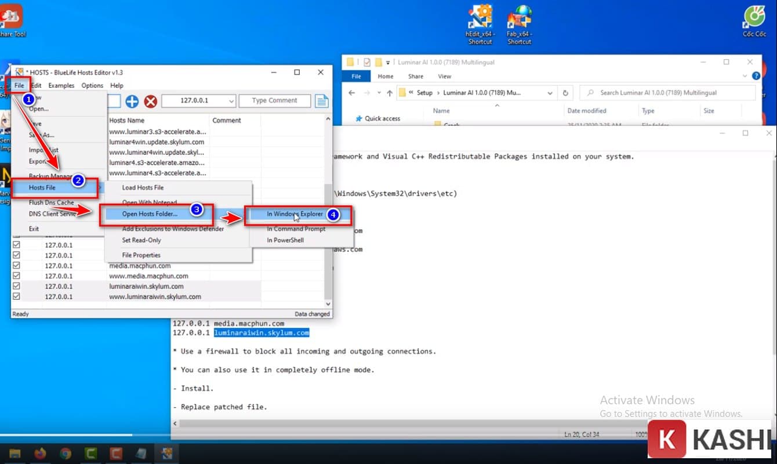Screen dimensions: 777x464
Task: Click the Hosts Editor vertical scrollbar
Action: tap(328, 211)
